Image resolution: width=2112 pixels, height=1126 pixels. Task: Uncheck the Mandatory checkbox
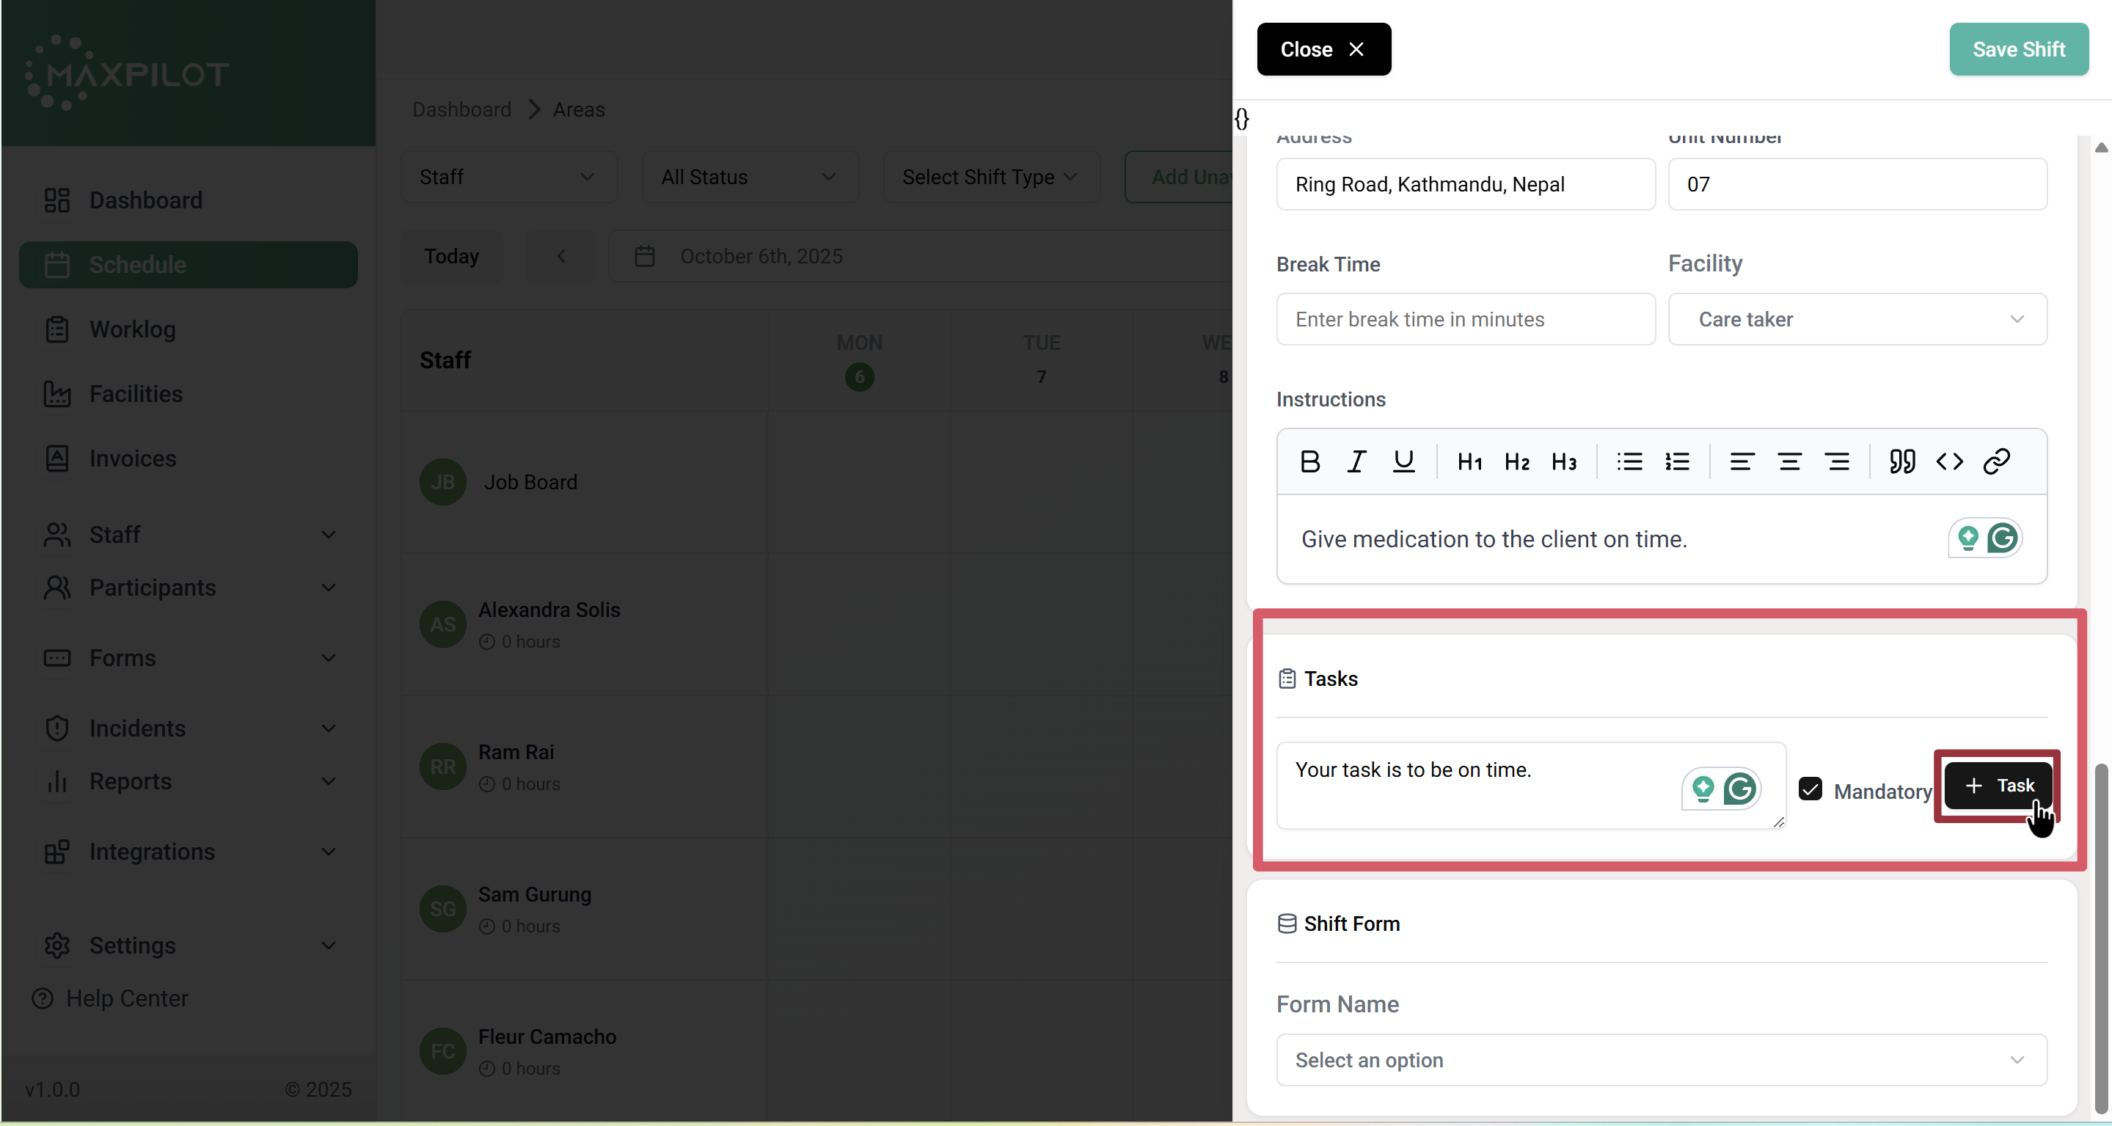click(1810, 789)
